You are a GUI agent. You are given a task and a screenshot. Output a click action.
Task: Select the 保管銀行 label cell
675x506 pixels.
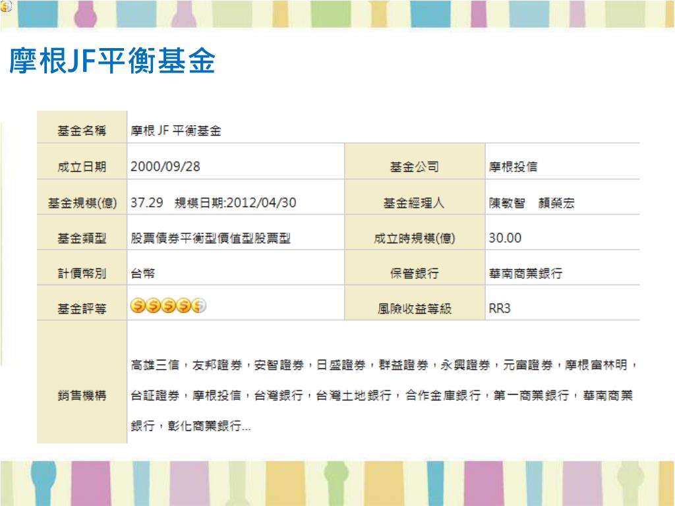[415, 267]
